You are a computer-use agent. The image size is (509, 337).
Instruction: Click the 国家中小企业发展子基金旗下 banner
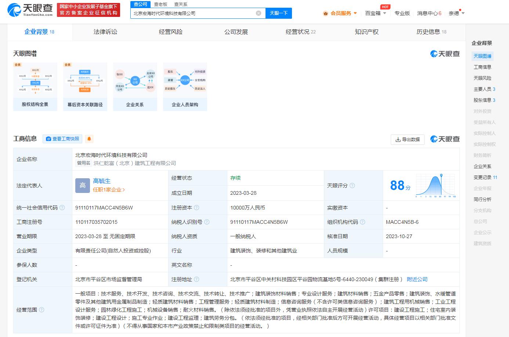[89, 10]
